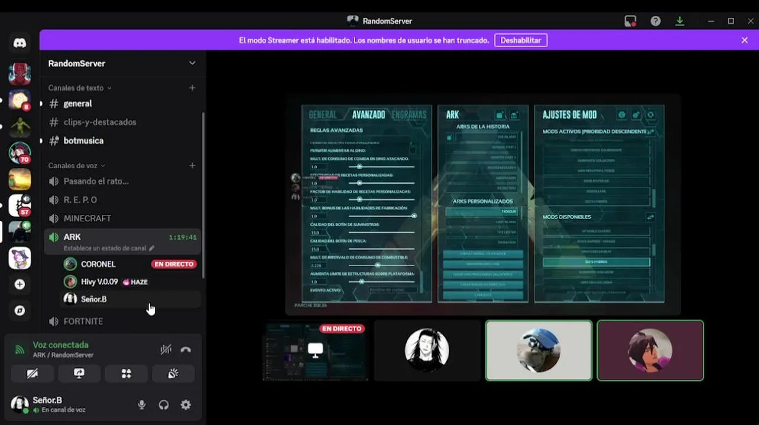
Task: Click GENERAL tab in streamed ARK menu
Action: 323,115
